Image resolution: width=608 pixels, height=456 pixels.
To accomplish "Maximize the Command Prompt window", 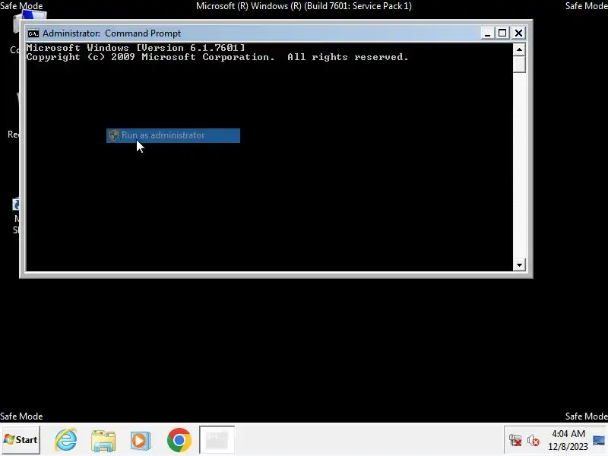I will click(502, 33).
